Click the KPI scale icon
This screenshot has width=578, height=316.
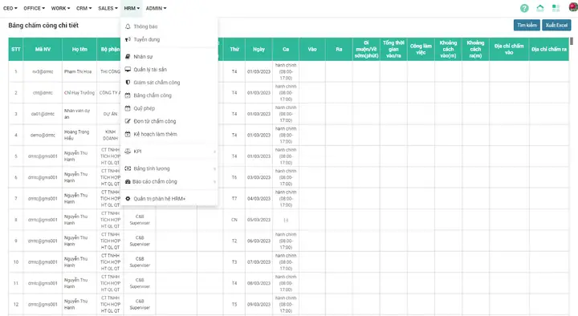(128, 152)
